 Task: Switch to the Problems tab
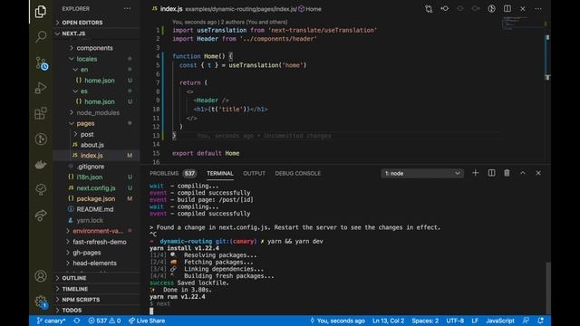pos(172,173)
